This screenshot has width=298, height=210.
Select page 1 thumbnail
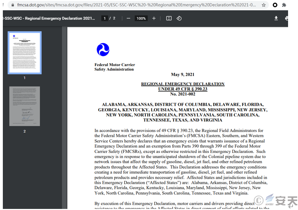[x=24, y=52]
